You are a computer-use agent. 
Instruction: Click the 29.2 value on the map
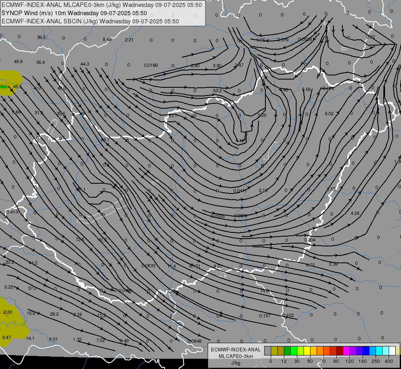(54, 314)
